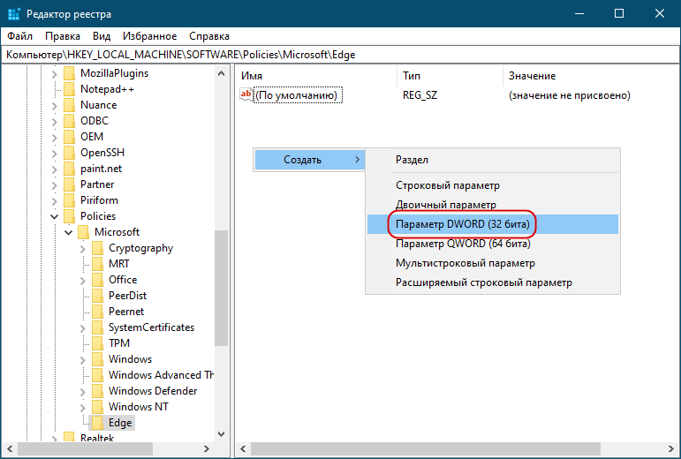The height and width of the screenshot is (459, 681).
Task: Click the REG_SZ type cell
Action: click(x=420, y=95)
